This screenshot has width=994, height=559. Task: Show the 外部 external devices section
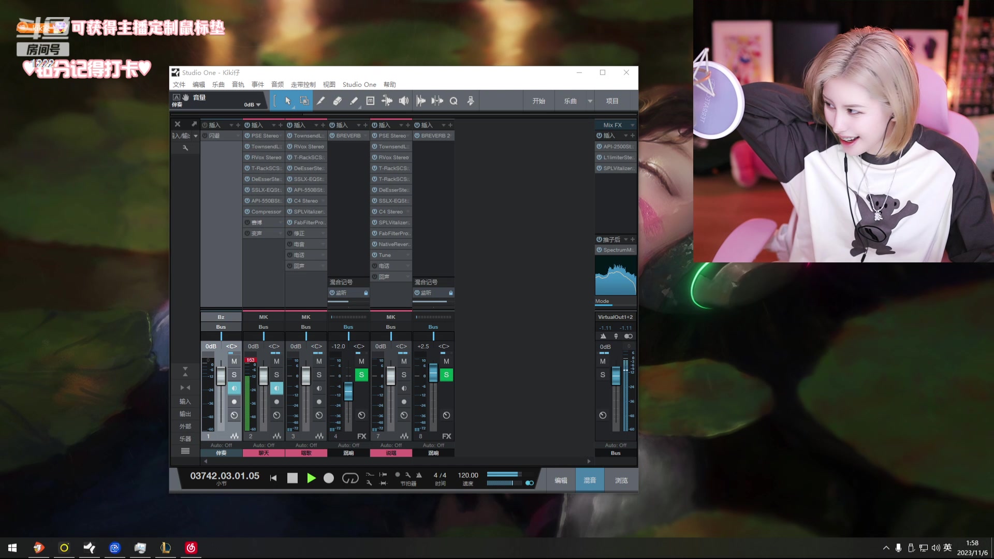185,426
